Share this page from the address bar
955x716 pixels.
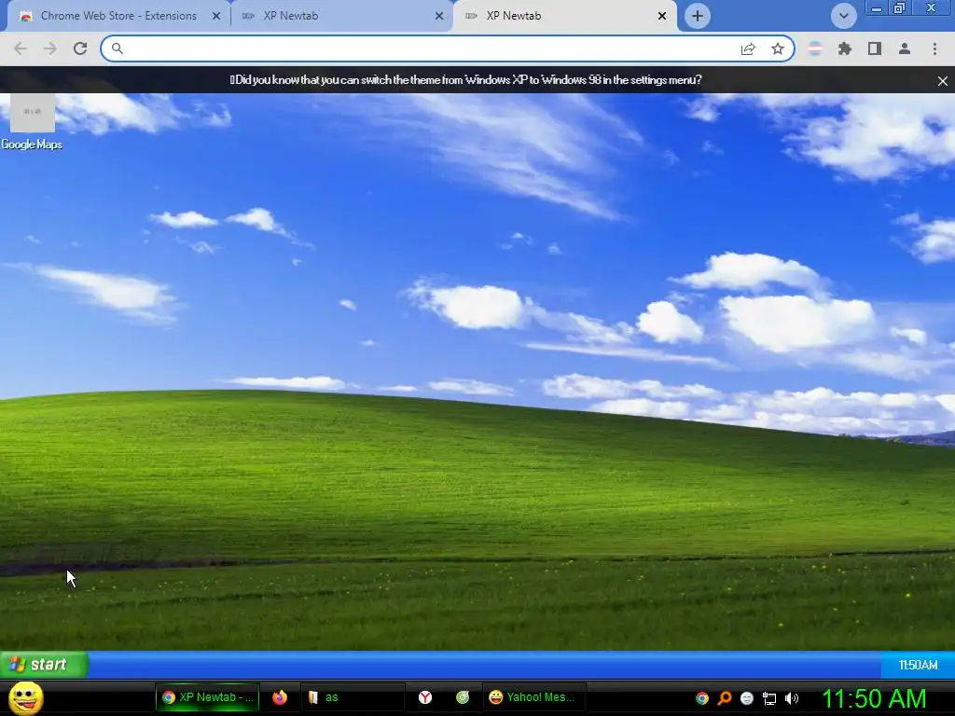click(x=748, y=48)
